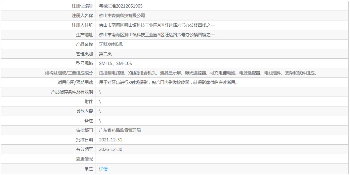Click the 备注 label
350x175 pixels.
tap(89, 121)
